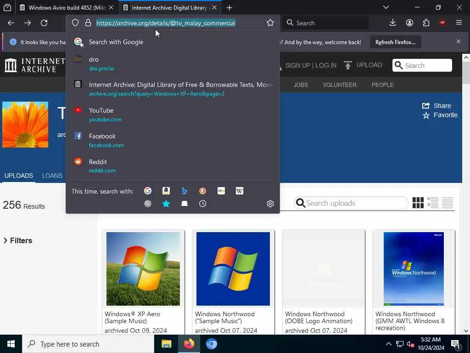Open the Windows Start menu
This screenshot has width=470, height=353.
pos(11,344)
